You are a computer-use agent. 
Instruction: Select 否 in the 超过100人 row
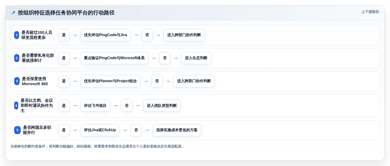(x=147, y=35)
